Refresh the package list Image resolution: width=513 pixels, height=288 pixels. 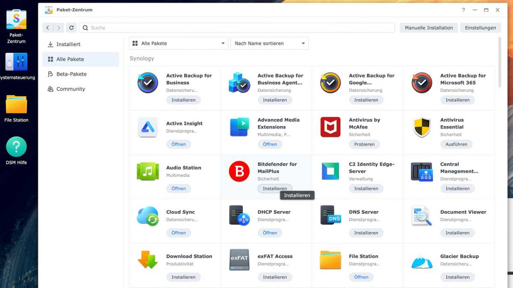[71, 28]
